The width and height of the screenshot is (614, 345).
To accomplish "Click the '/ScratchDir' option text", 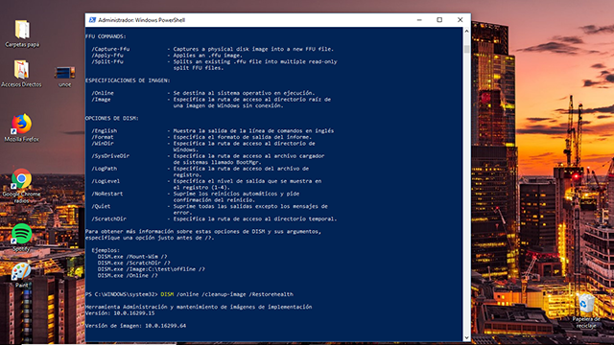I will click(108, 218).
